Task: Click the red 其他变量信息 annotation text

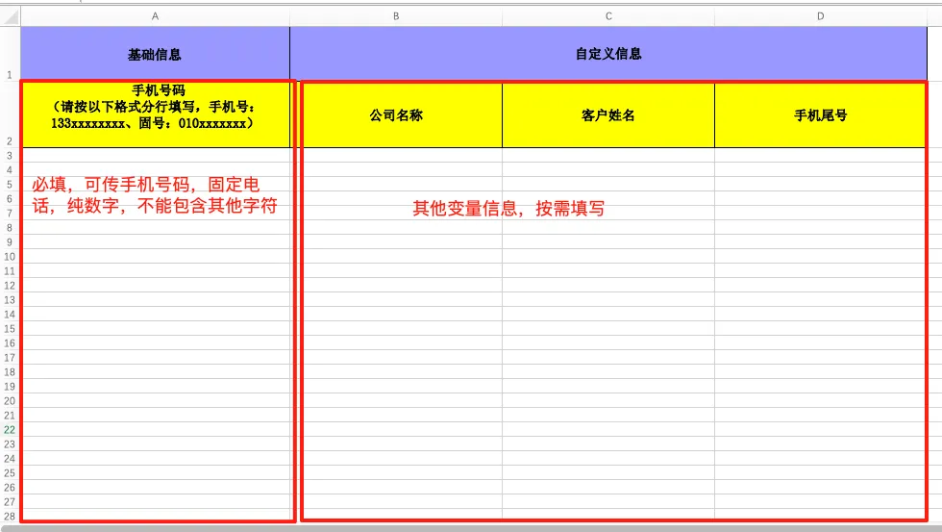Action: point(508,209)
